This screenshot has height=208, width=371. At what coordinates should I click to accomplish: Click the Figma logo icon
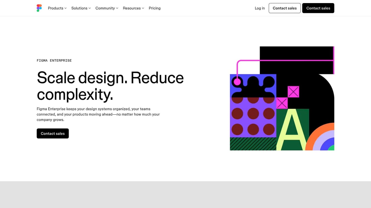[39, 8]
